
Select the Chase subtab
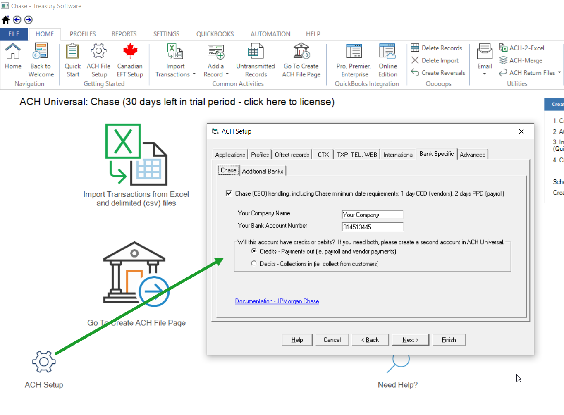[229, 170]
